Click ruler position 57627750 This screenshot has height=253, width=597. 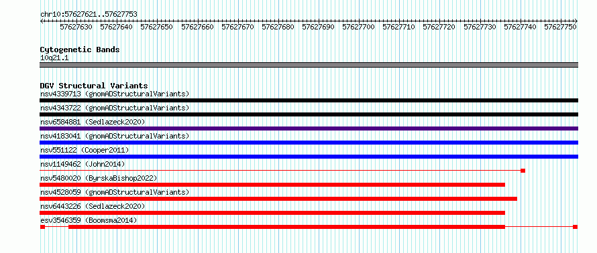tap(560, 27)
